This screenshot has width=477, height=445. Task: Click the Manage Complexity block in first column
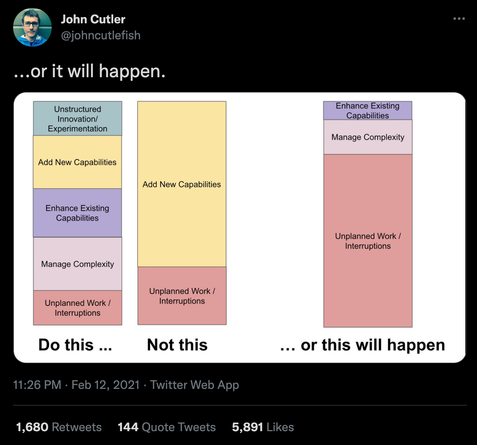point(78,264)
